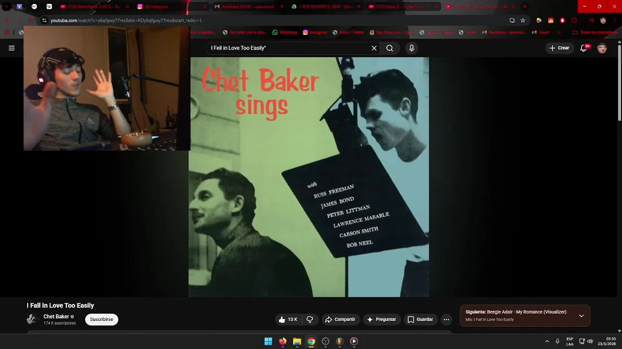Image resolution: width=622 pixels, height=349 pixels.
Task: Click the youtube.com address bar
Action: coord(272,20)
